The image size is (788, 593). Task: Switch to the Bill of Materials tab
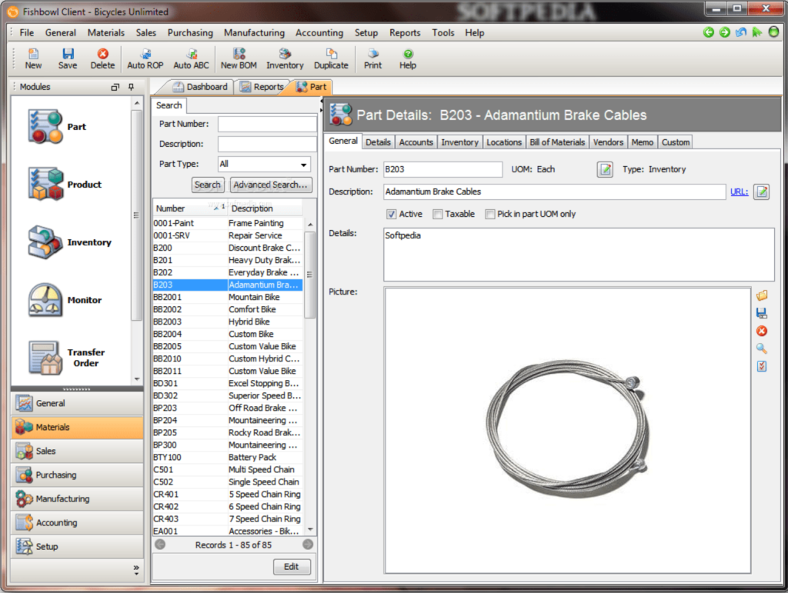(557, 142)
